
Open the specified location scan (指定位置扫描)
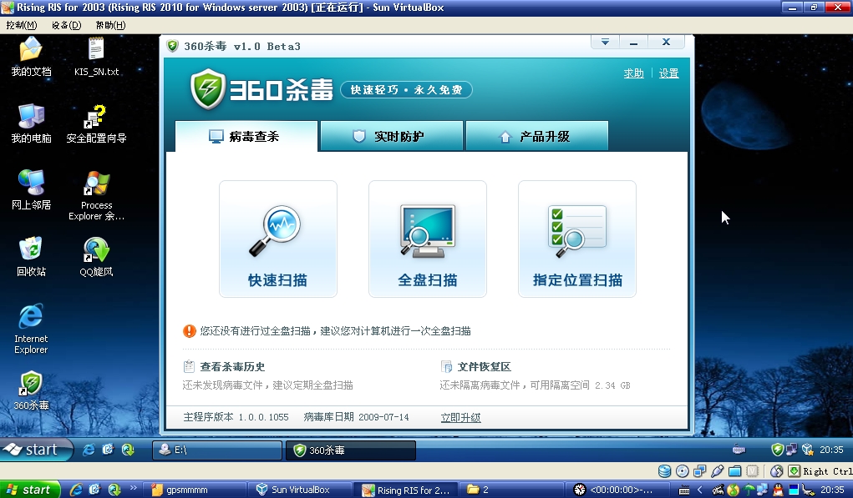(577, 239)
